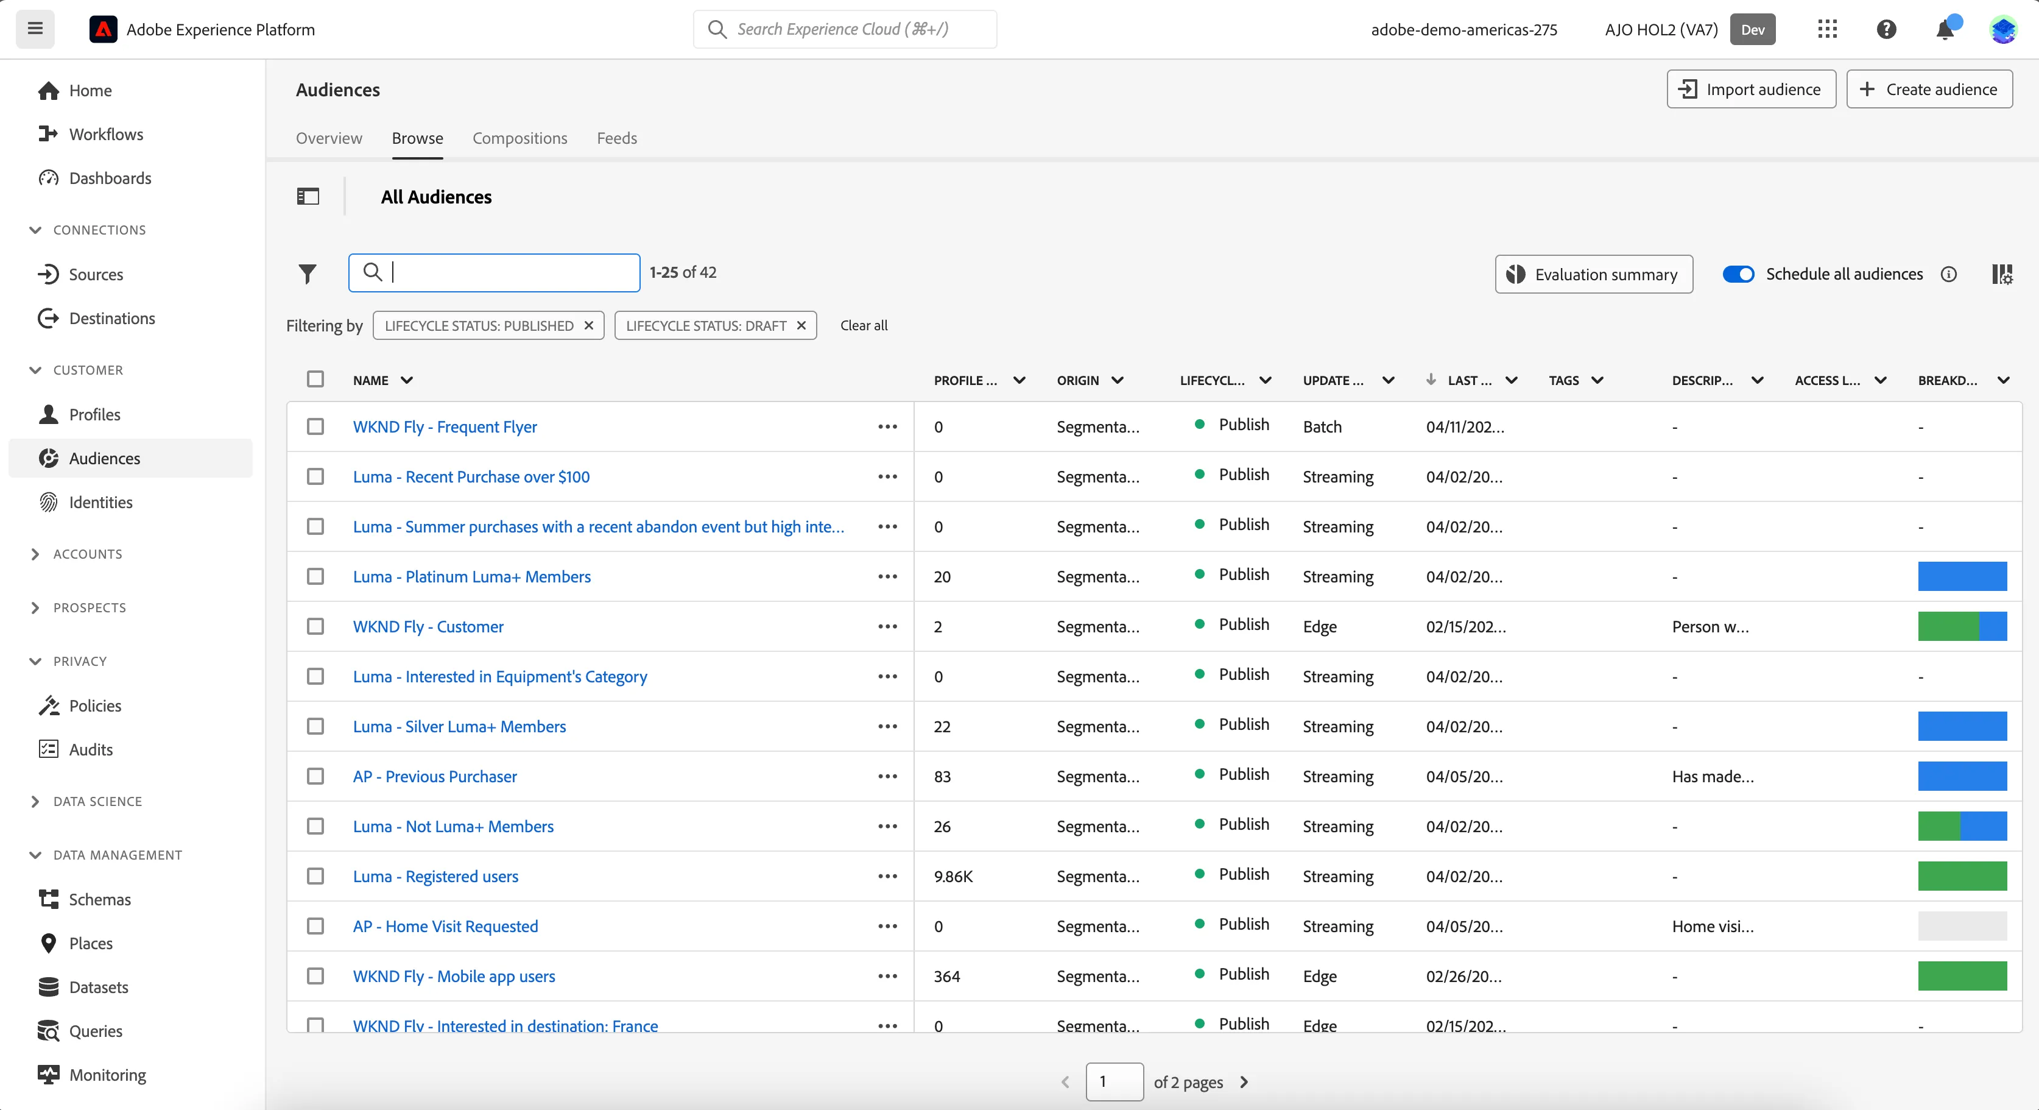Open the NAME column sort dropdown
This screenshot has height=1110, width=2039.
pos(407,380)
